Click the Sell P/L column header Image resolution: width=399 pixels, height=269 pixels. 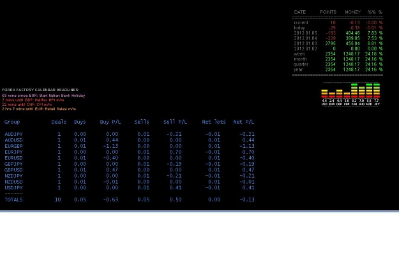click(x=176, y=122)
